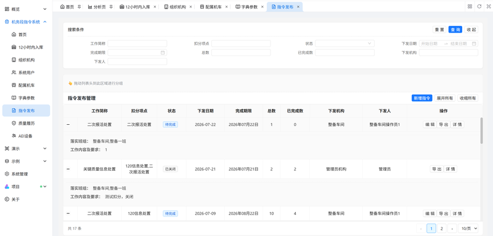Viewport: 493px width, 236px height.
Task: Unpin the 首页 tab pin icon
Action: coord(79,7)
